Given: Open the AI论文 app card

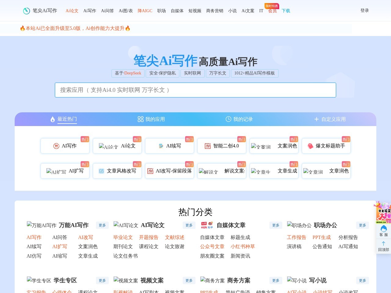Looking at the screenshot, I should pos(117,146).
